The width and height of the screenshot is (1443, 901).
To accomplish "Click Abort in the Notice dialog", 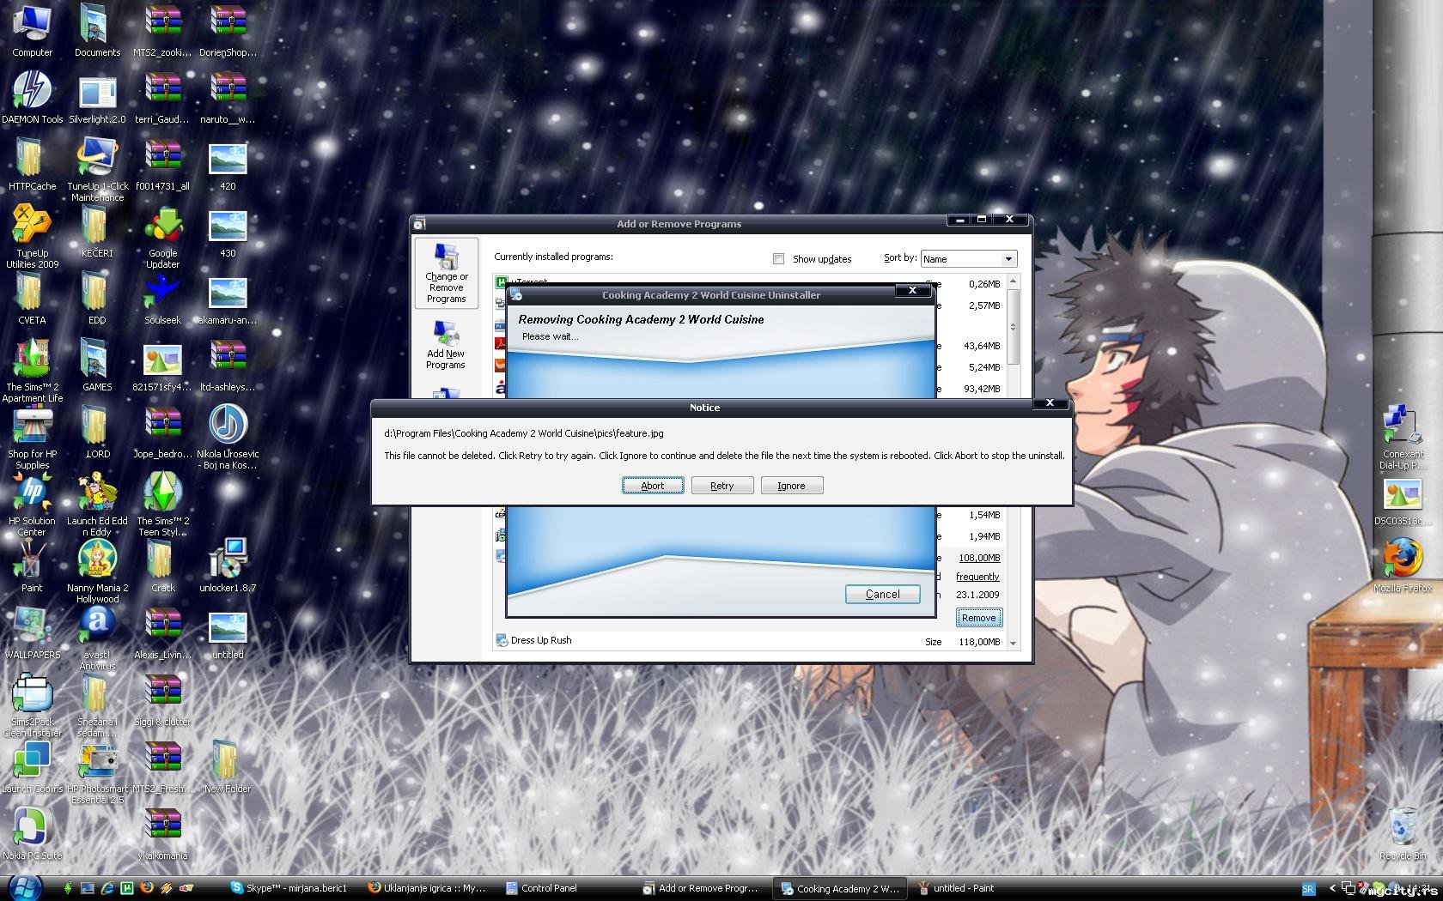I will [653, 486].
